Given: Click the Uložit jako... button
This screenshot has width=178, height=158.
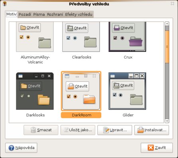Looking at the screenshot, I should click(78, 130).
